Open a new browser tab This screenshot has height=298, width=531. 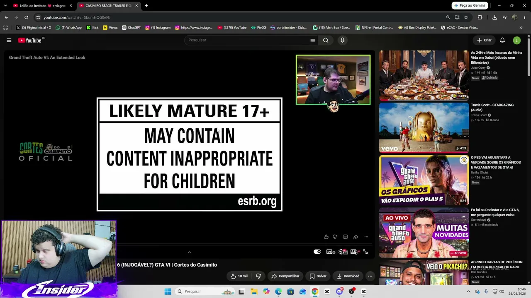tap(146, 6)
